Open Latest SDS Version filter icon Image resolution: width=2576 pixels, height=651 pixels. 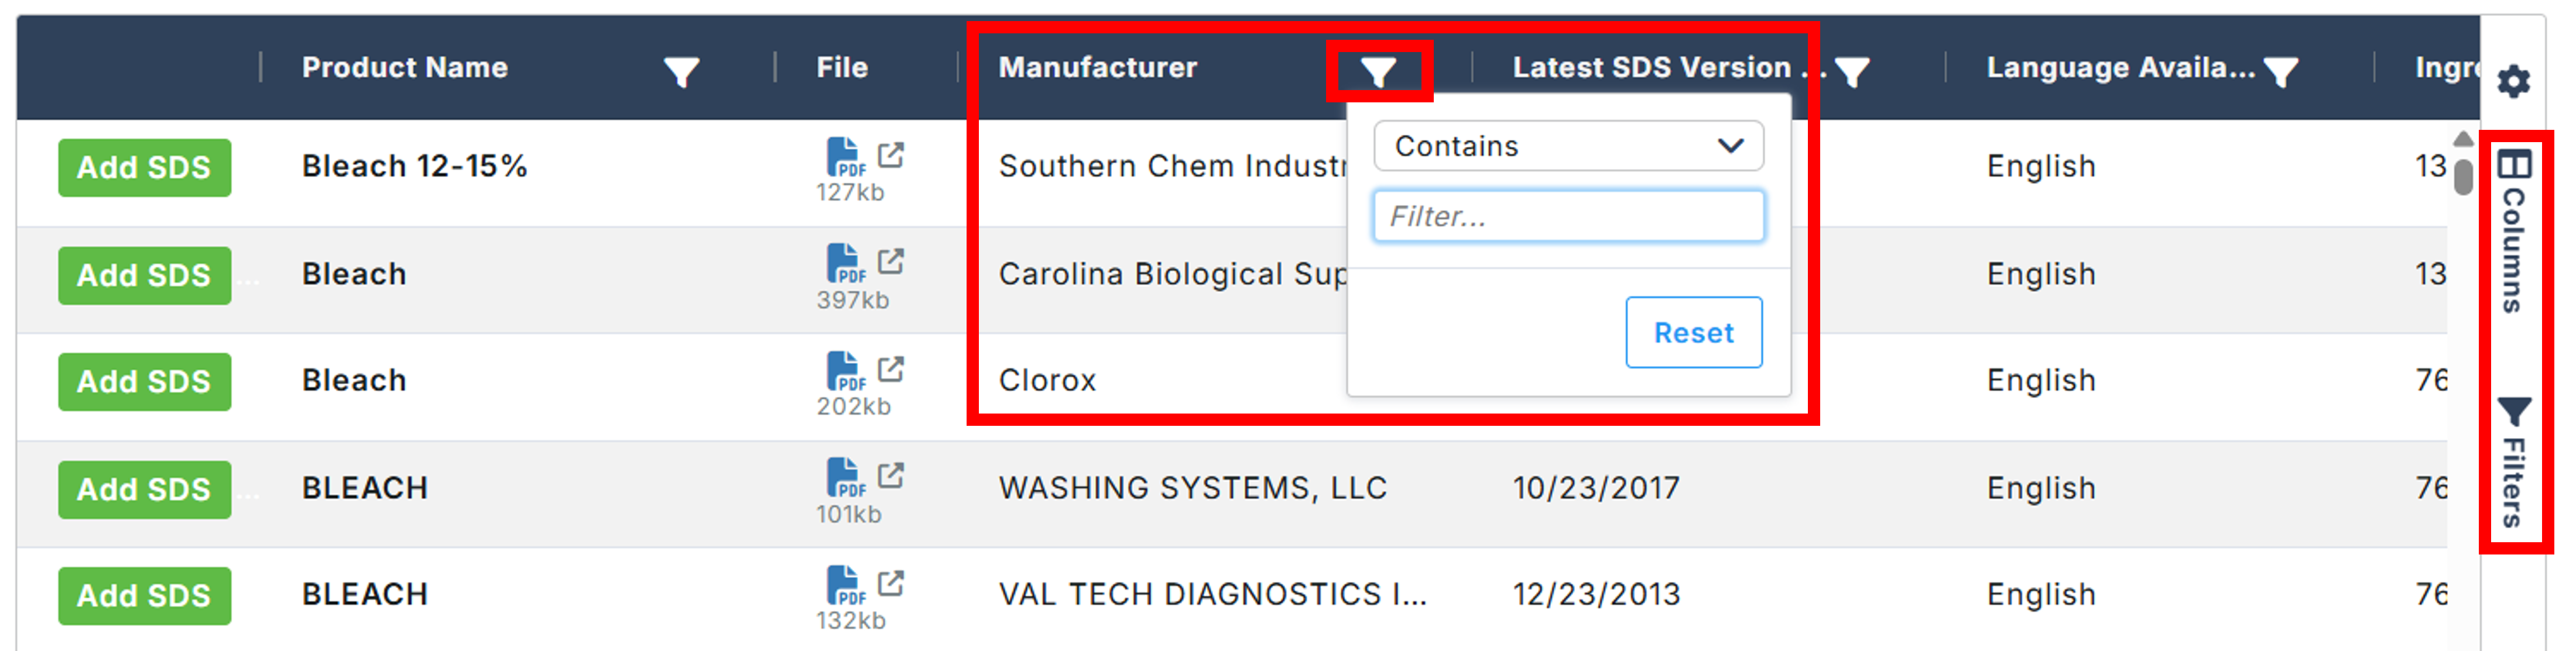1852,71
